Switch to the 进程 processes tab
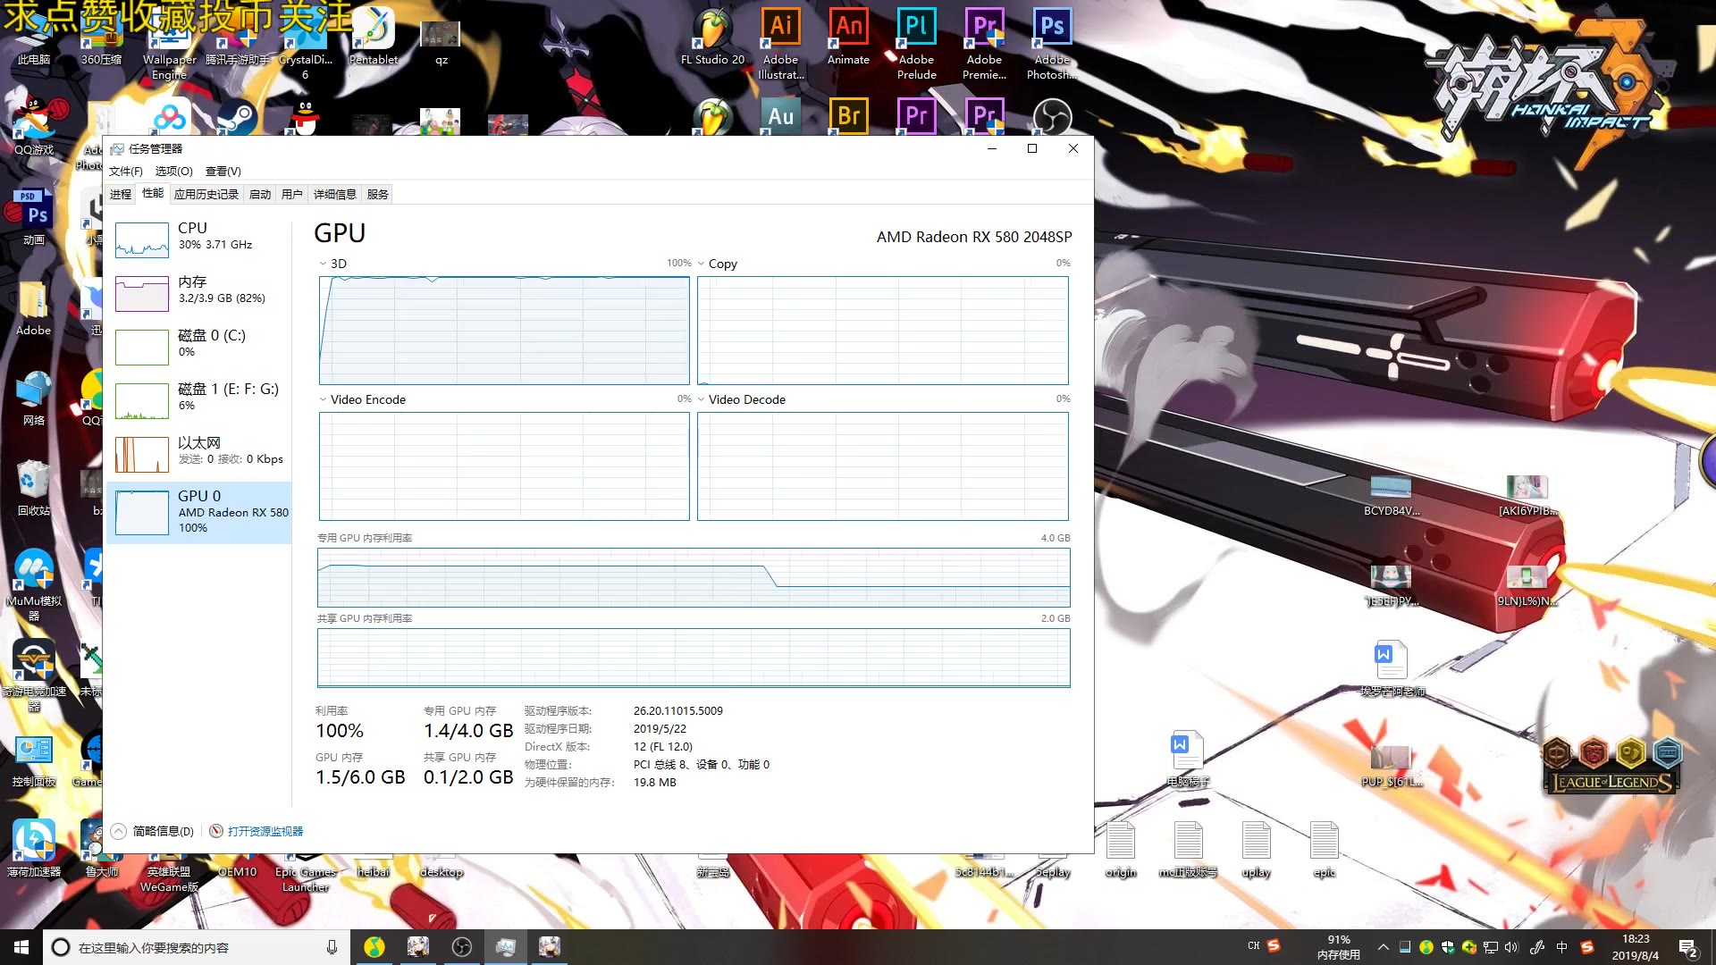The height and width of the screenshot is (965, 1716). (121, 194)
